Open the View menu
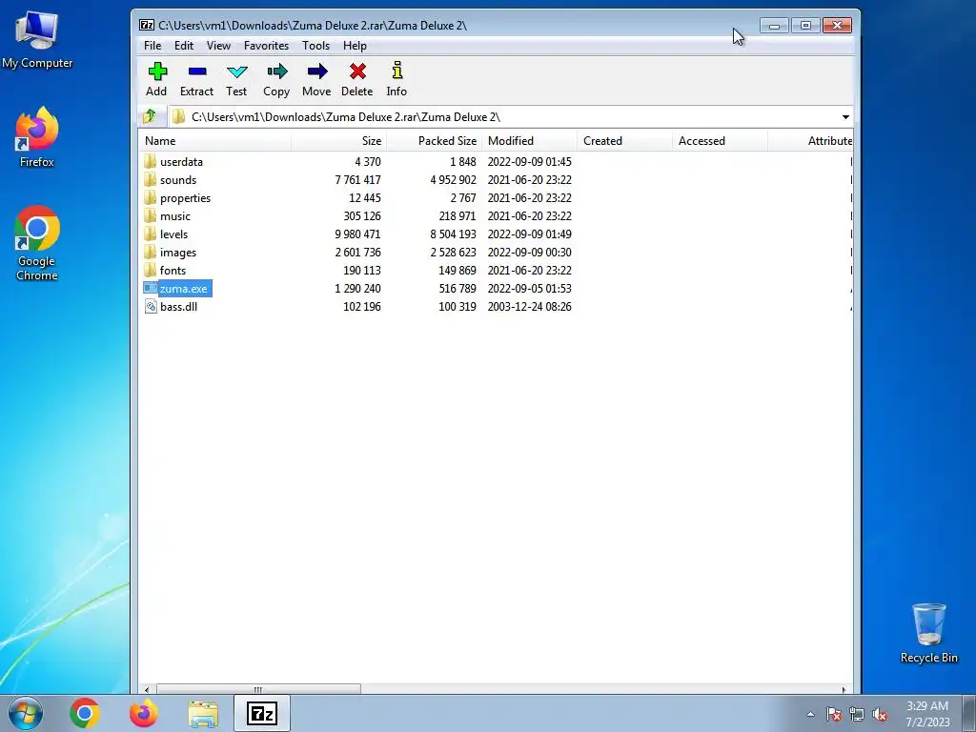 (218, 46)
